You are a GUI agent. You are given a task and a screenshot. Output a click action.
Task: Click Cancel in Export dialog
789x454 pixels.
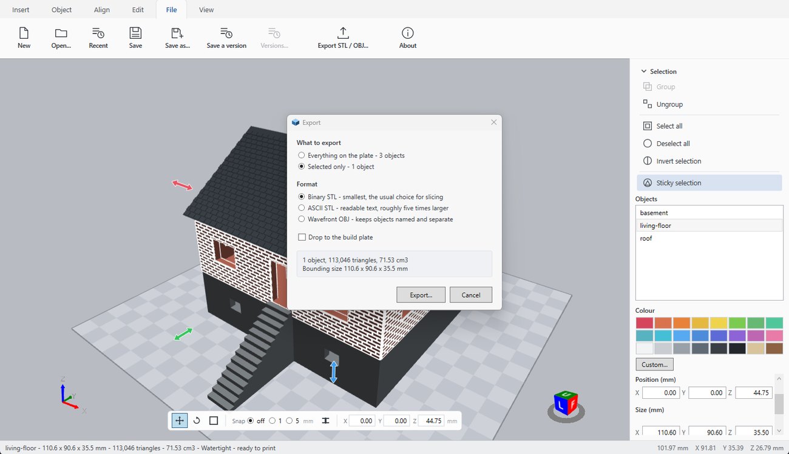[471, 295]
